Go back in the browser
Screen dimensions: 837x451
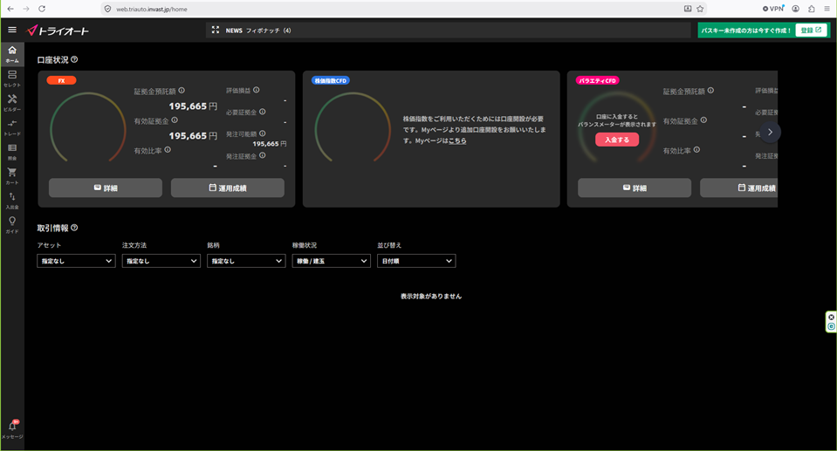point(10,9)
